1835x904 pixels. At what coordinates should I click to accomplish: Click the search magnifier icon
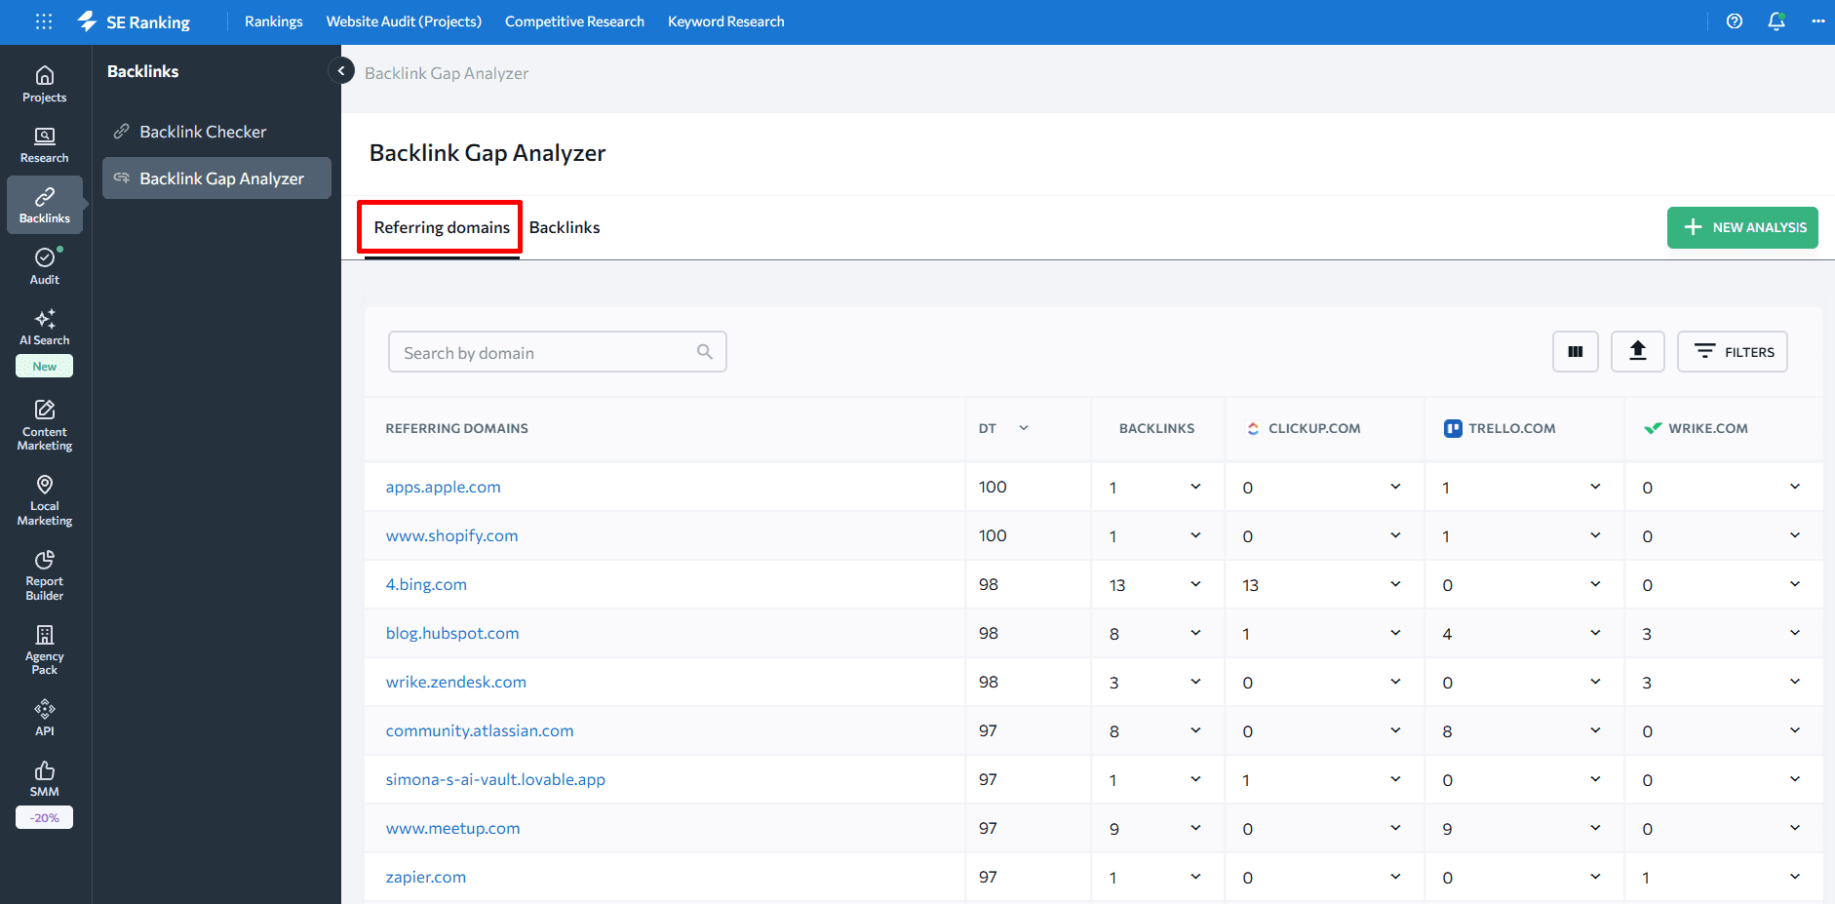[x=705, y=352]
